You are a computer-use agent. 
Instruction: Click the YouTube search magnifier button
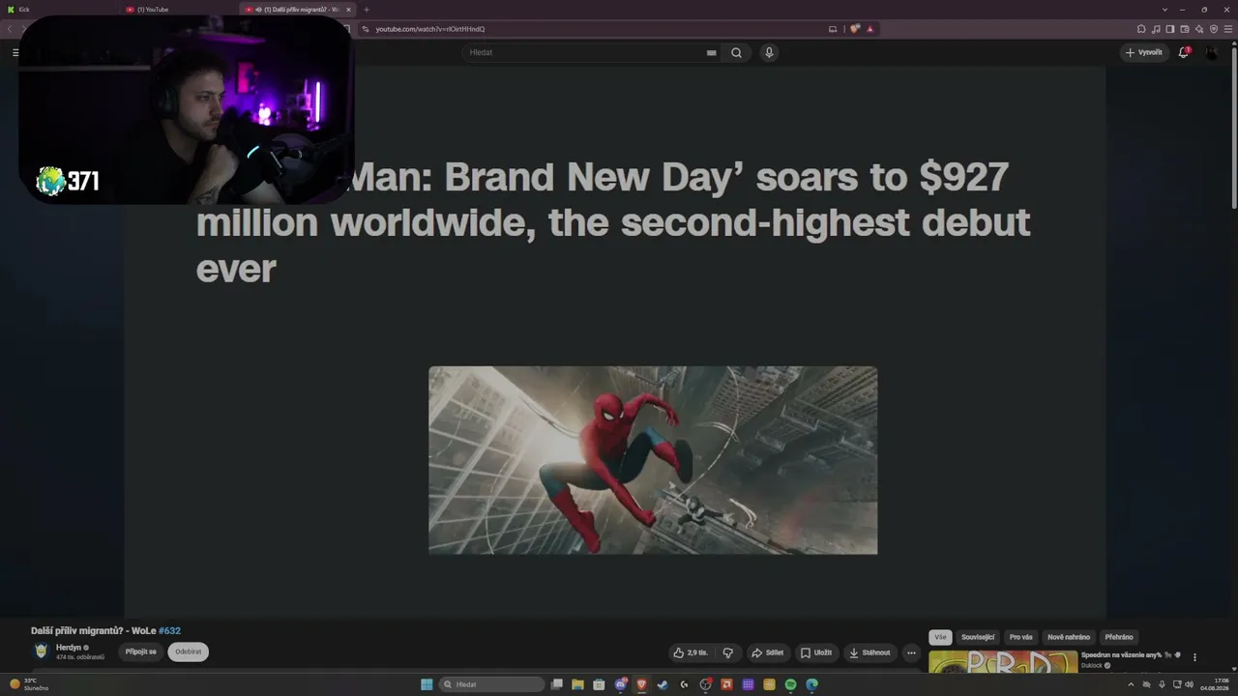(x=736, y=53)
